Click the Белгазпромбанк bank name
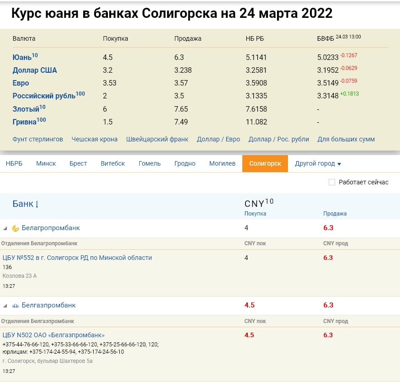The height and width of the screenshot is (383, 400). [48, 305]
